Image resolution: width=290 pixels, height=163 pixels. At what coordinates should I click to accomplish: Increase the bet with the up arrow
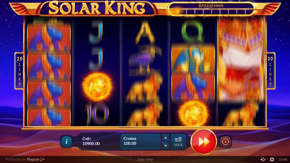[165, 138]
